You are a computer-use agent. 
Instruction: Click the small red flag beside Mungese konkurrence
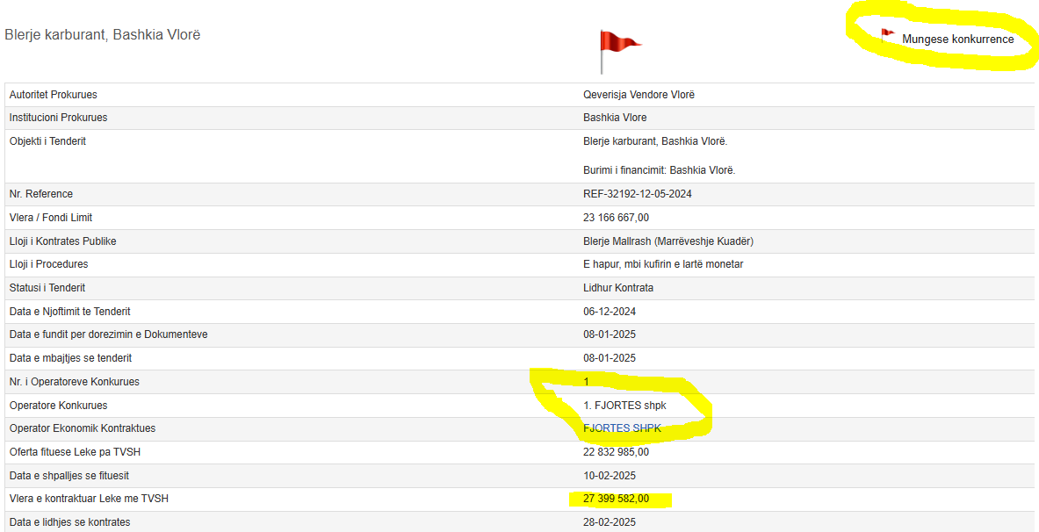tap(887, 35)
